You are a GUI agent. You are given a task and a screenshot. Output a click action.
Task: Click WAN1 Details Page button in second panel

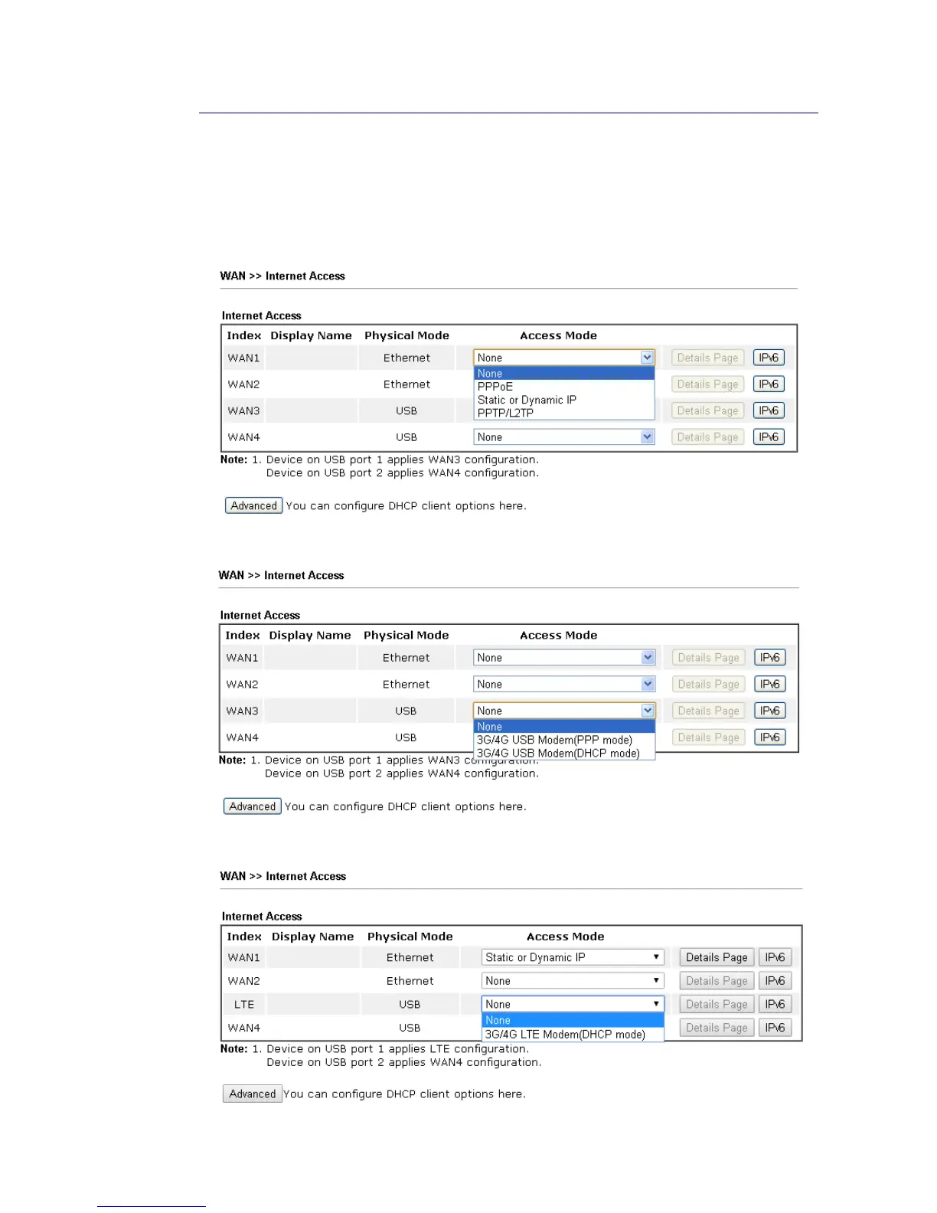[x=708, y=658]
